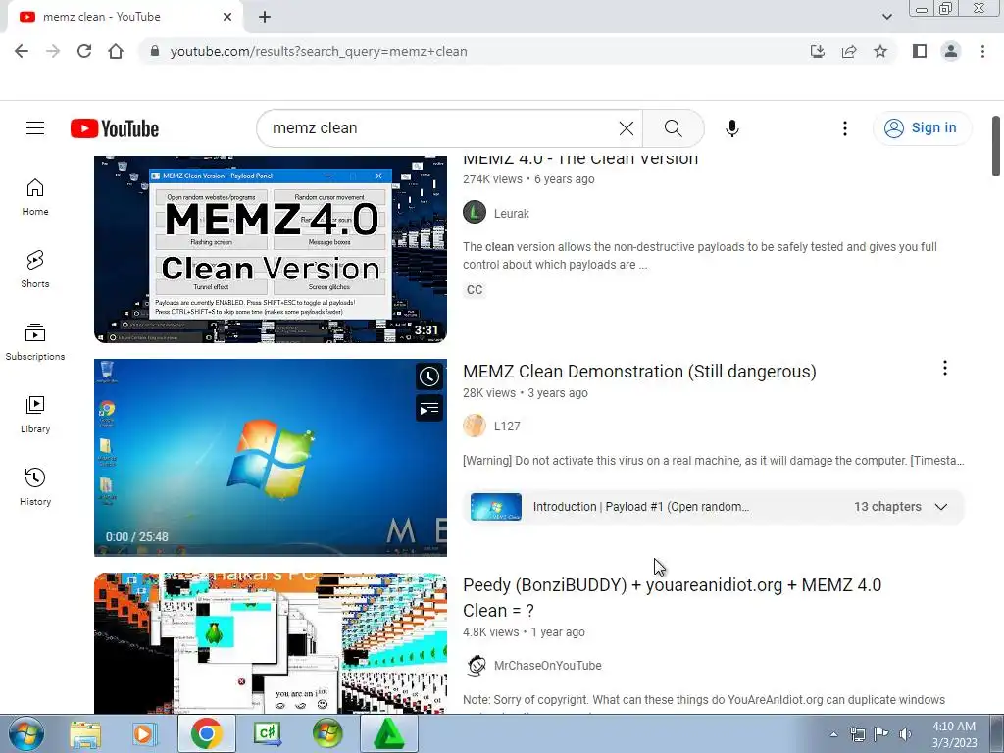This screenshot has width=1004, height=753.
Task: Click the L127 channel avatar
Action: coord(475,426)
